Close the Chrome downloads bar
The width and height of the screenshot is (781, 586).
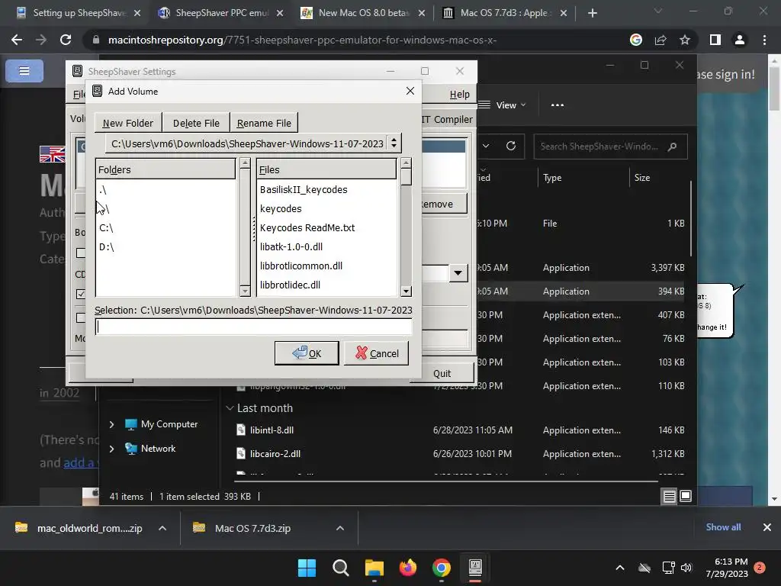point(767,527)
